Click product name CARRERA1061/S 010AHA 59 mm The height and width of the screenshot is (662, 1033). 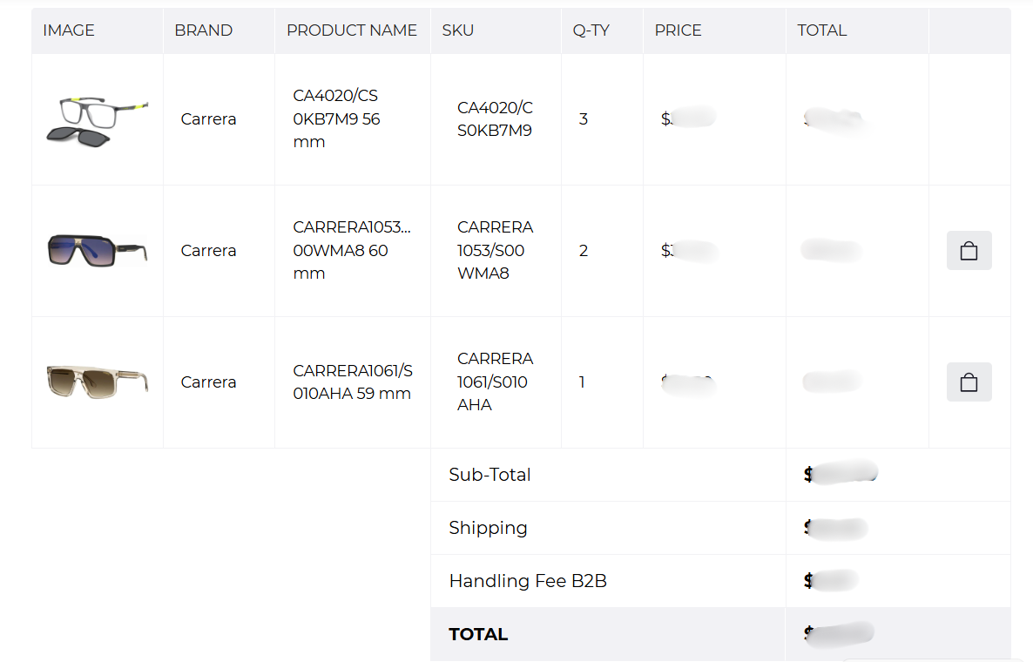(353, 382)
